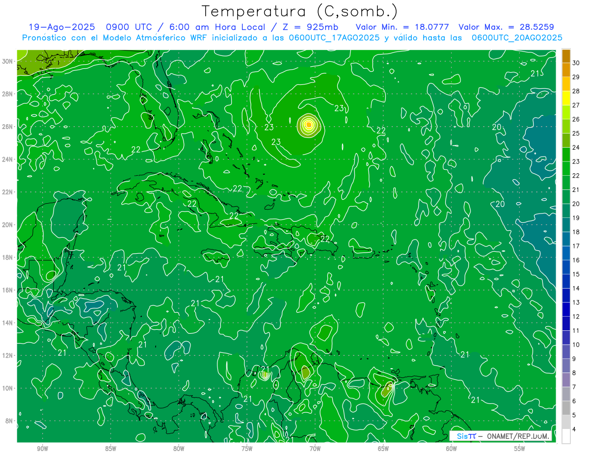The height and width of the screenshot is (455, 589).
Task: Click the "70W" longitude axis label
Action: pyautogui.click(x=315, y=448)
